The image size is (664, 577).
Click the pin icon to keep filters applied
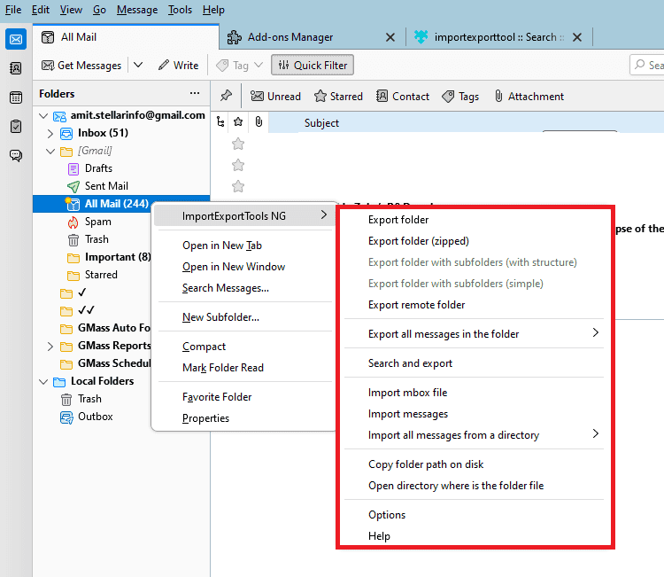pyautogui.click(x=226, y=96)
